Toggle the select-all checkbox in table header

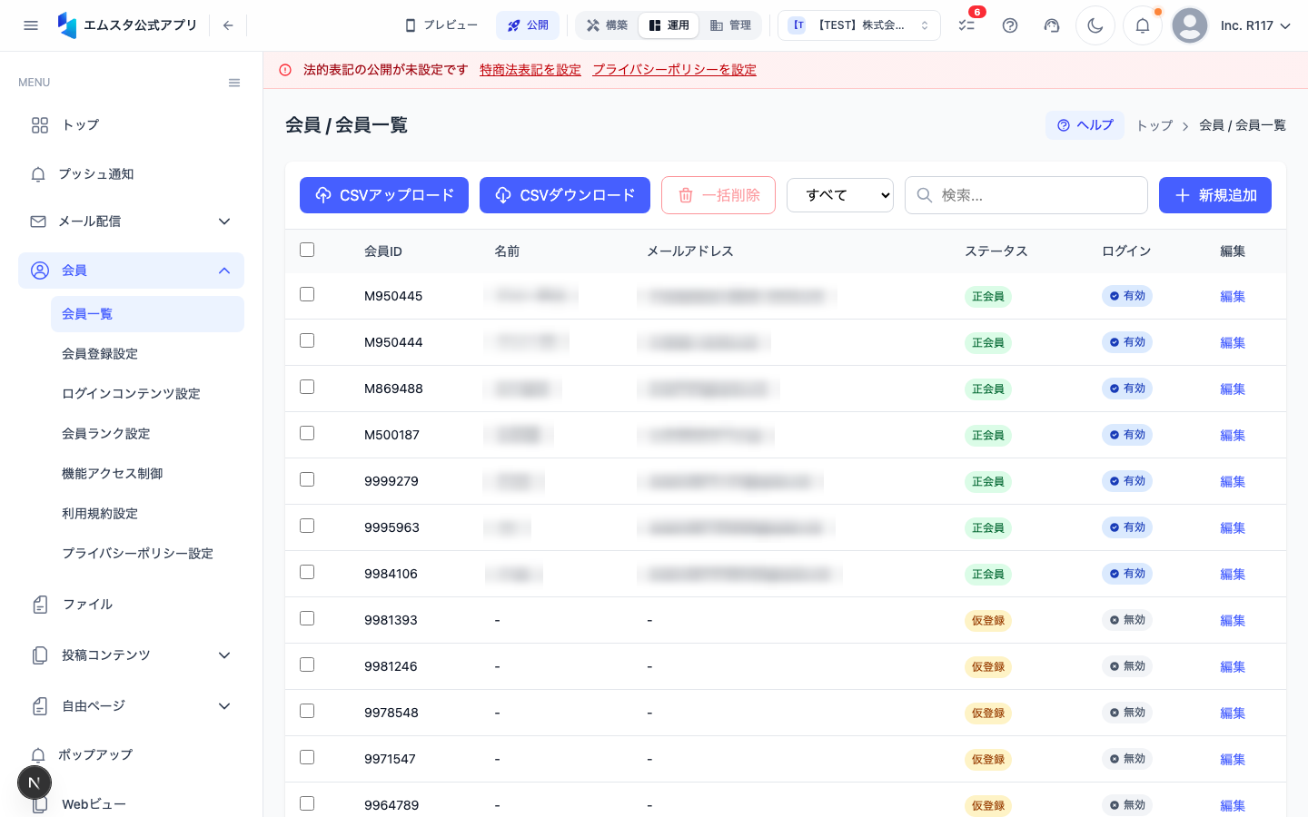click(307, 250)
